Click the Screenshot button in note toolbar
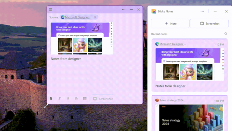The height and width of the screenshot is (131, 232). click(x=103, y=99)
